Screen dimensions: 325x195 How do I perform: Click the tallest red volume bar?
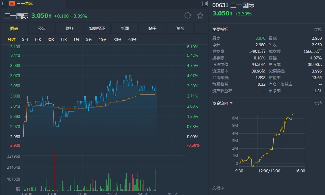coord(54,171)
